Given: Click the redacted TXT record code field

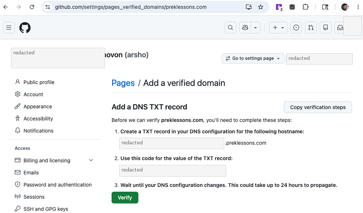Looking at the screenshot, I should 173,171.
